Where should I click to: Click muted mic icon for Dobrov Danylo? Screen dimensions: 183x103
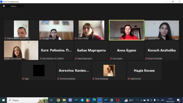(x=5, y=38)
